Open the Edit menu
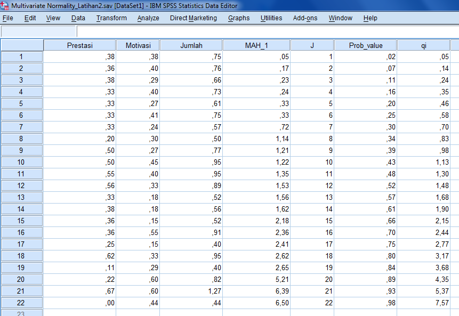Viewport: 459px width, 316px height. (x=30, y=18)
